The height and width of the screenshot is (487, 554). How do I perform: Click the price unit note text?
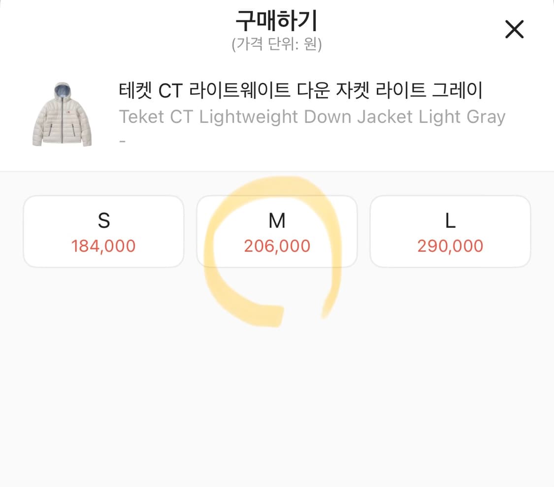coord(277,45)
